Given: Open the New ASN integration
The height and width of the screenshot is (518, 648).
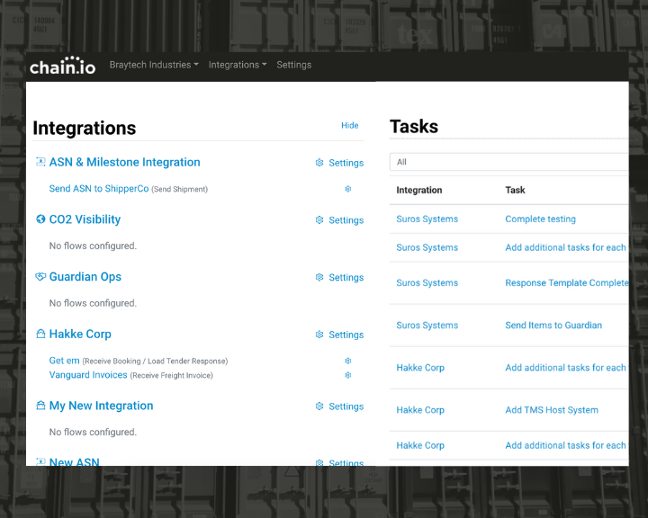Looking at the screenshot, I should point(75,461).
